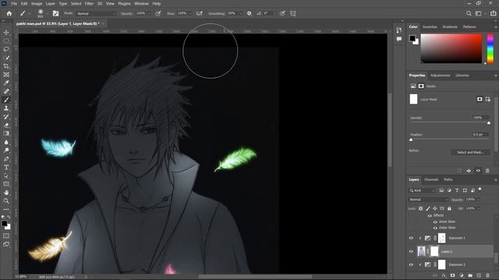
Task: Select the Eyedropper tool
Action: (6, 83)
